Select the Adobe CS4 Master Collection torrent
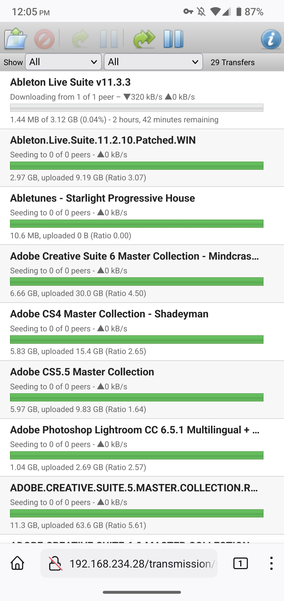The width and height of the screenshot is (284, 601). [109, 314]
